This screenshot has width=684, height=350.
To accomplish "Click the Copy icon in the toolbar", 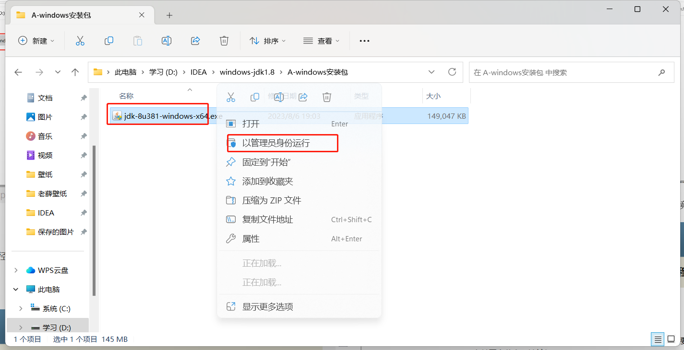I will [x=109, y=41].
